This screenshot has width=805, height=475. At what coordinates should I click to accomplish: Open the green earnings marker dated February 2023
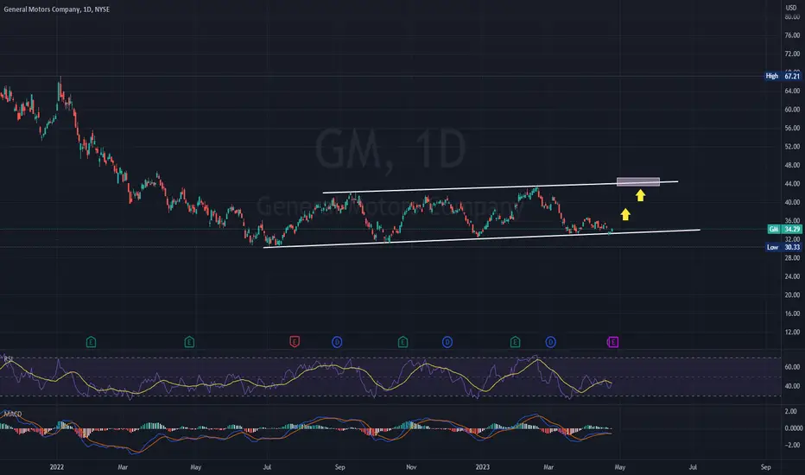point(515,342)
